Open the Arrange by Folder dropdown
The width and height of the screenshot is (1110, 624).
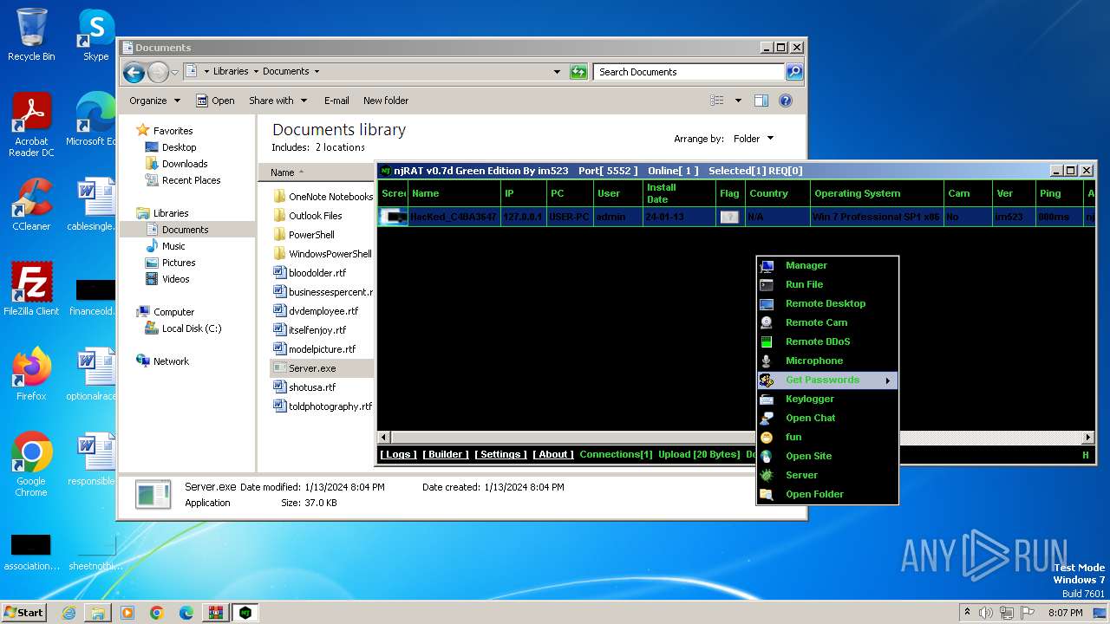(754, 139)
